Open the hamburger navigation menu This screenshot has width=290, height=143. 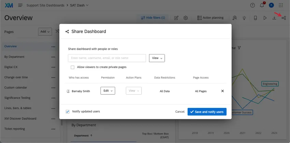point(20,5)
